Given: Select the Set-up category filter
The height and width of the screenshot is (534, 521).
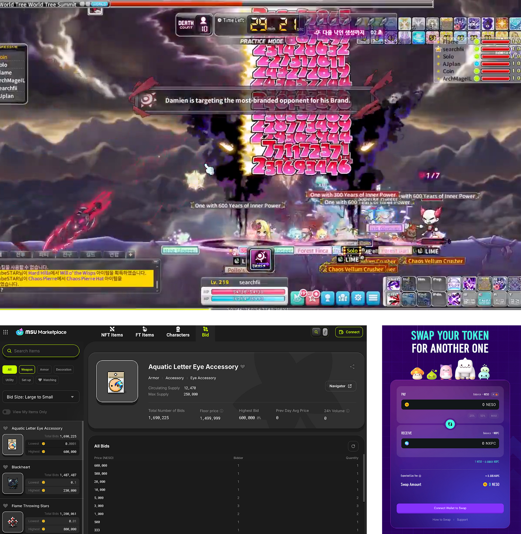Looking at the screenshot, I should tap(26, 380).
